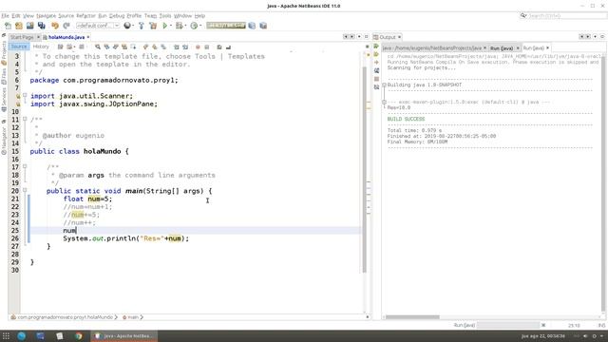This screenshot has height=342, width=608.
Task: Click the Clean and Build icon
Action: 153,26
